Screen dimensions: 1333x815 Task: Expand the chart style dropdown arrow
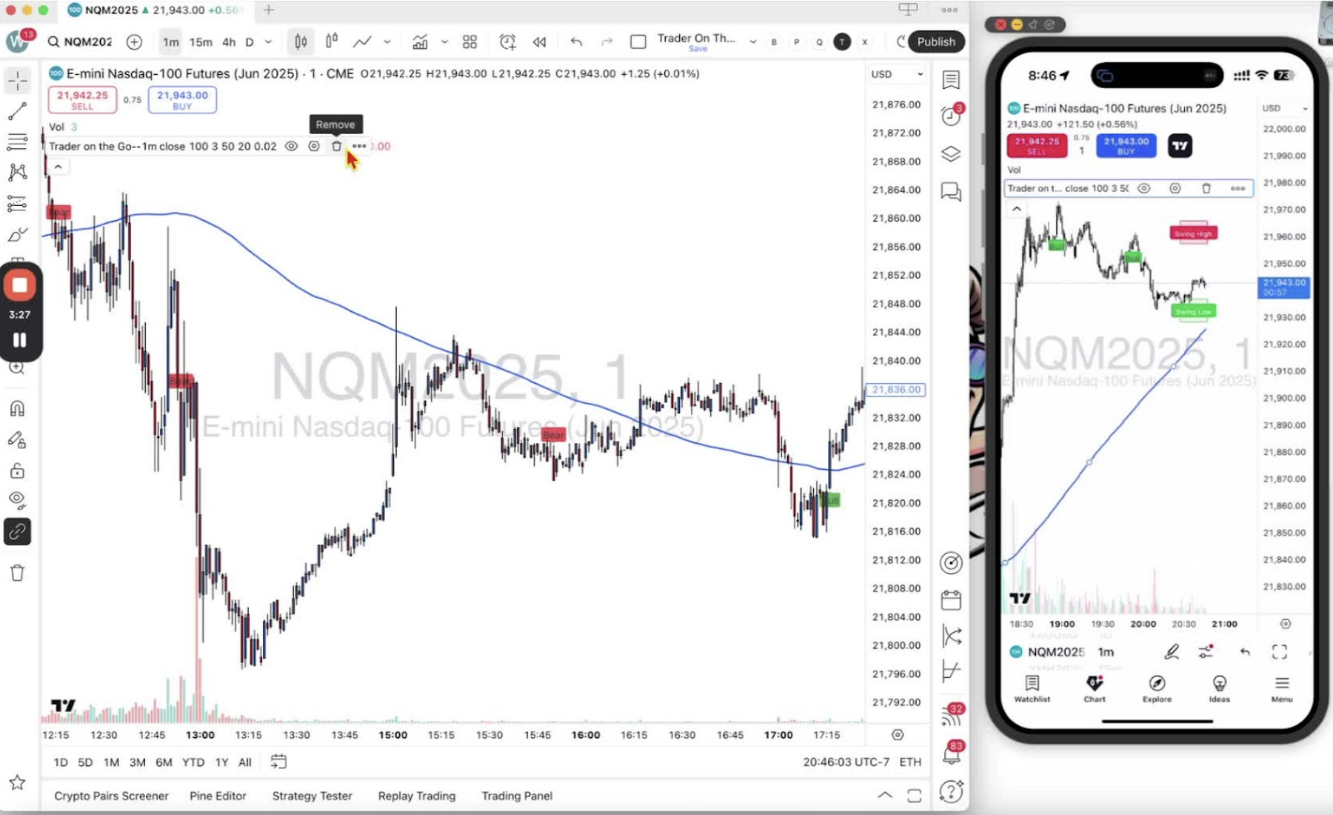click(387, 41)
